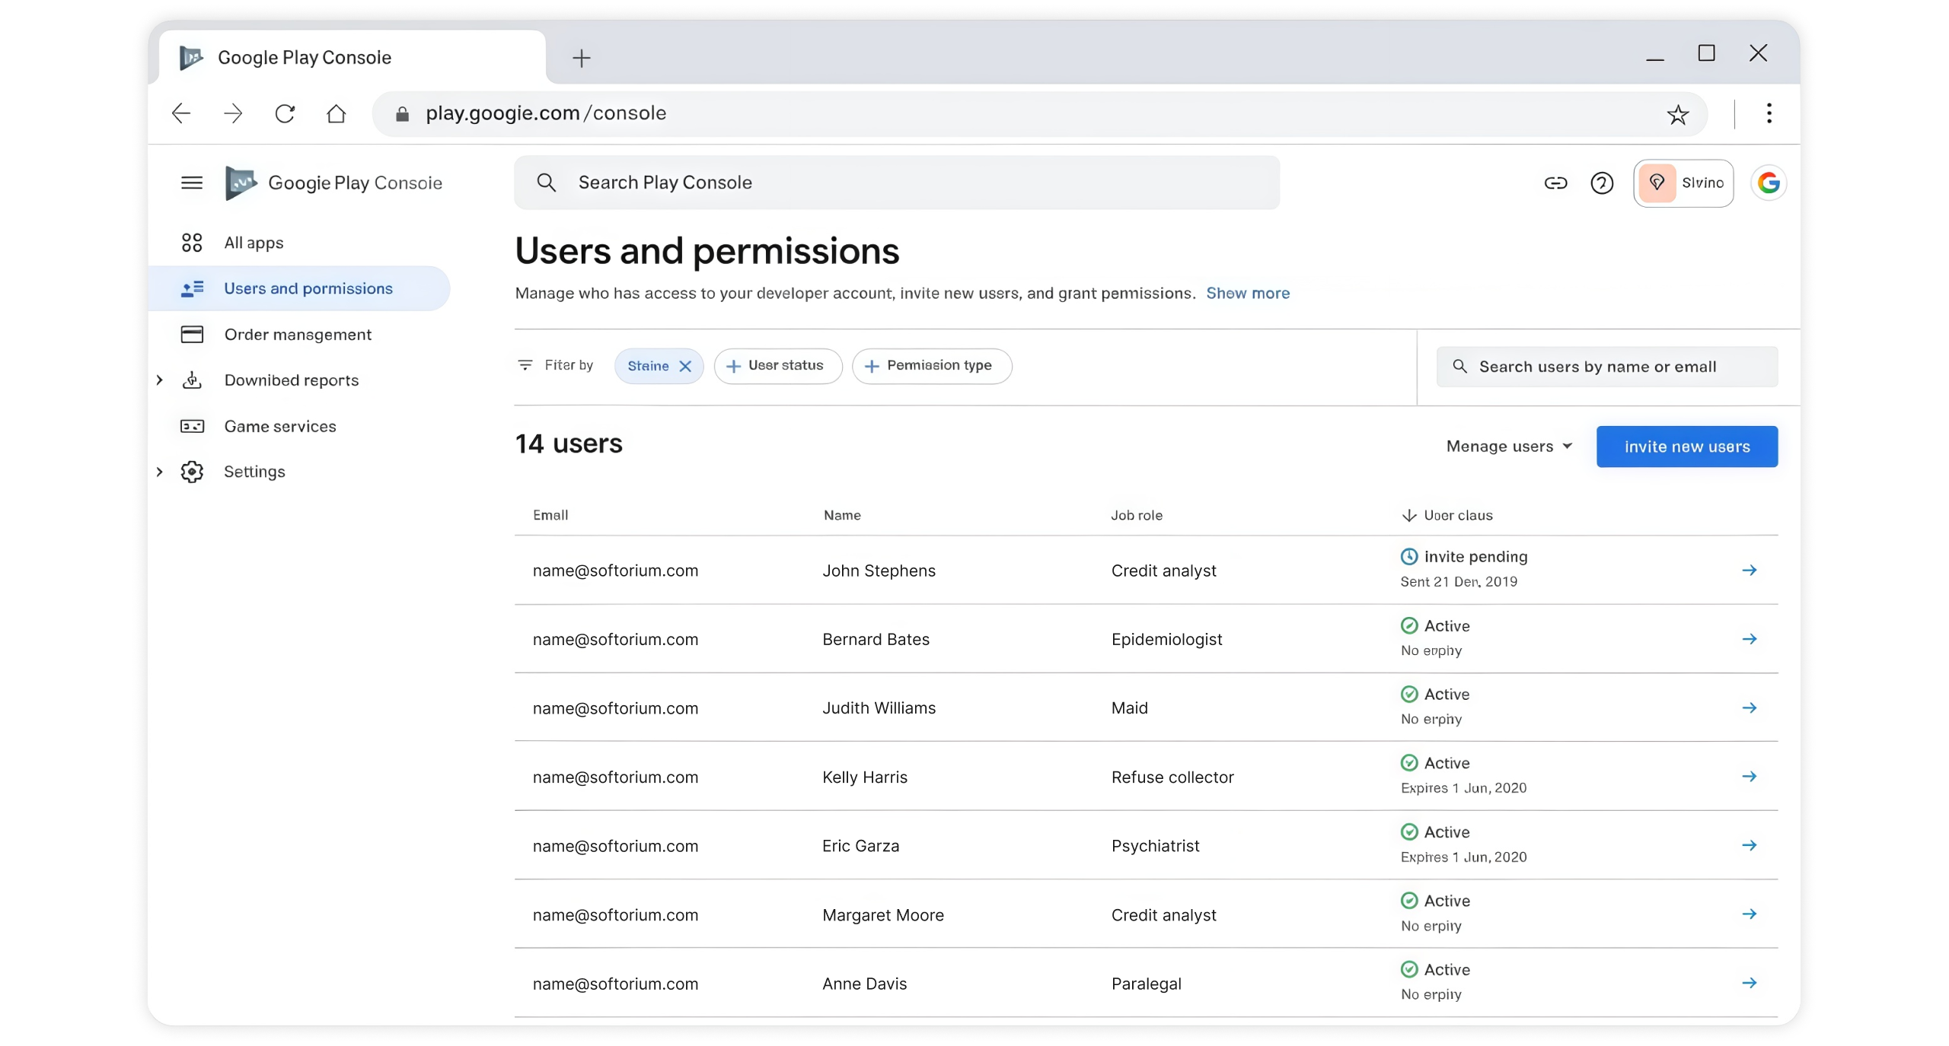The width and height of the screenshot is (1949, 1046).
Task: Open the help question mark icon
Action: (x=1602, y=183)
